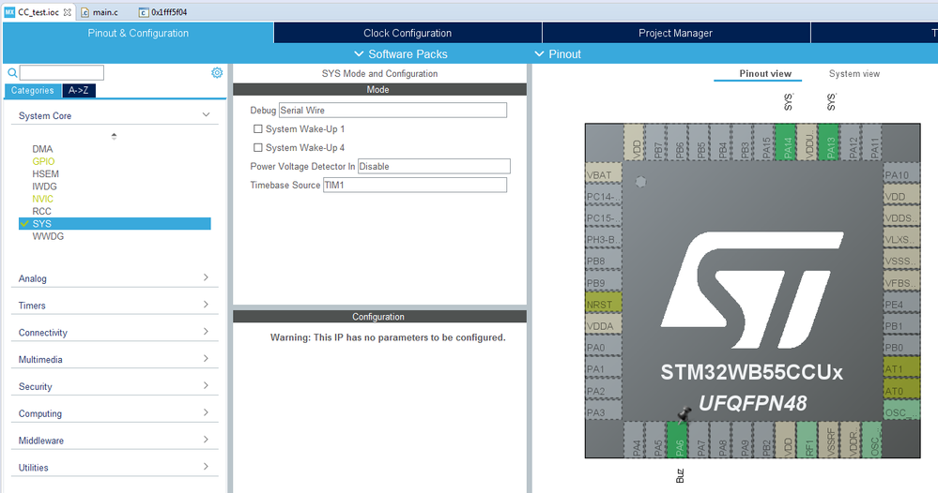Viewport: 938px width, 493px height.
Task: Click the VBAT pin on chip
Action: point(604,174)
